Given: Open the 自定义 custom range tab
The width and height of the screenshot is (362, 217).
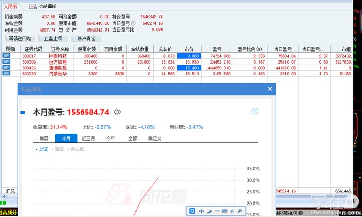Looking at the screenshot, I should pyautogui.click(x=155, y=138).
